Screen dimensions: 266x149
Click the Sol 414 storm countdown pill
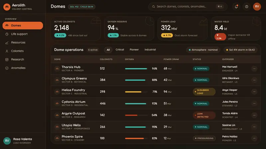(x=240, y=50)
